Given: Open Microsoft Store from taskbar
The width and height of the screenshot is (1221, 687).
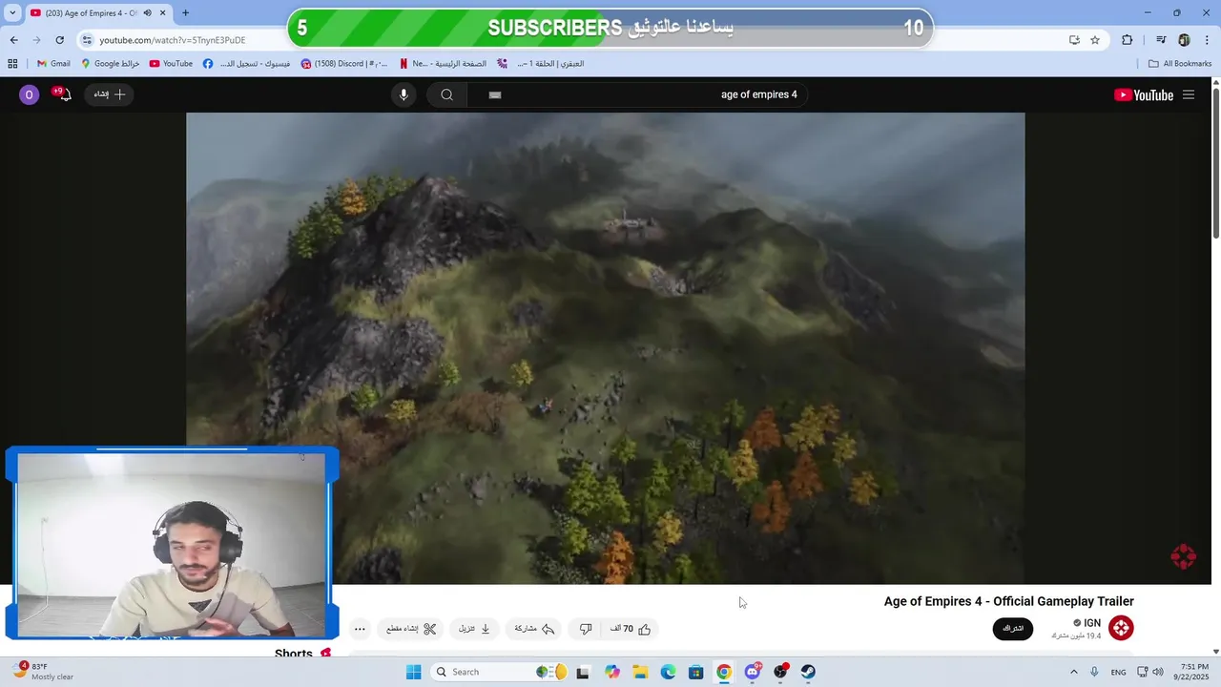Looking at the screenshot, I should pos(696,672).
